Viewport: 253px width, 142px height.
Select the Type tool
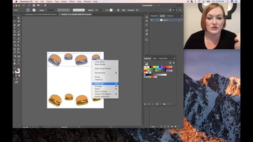(x=15, y=28)
